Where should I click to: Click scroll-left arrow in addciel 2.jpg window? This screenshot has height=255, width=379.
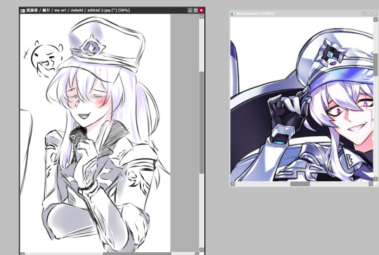pyautogui.click(x=22, y=254)
